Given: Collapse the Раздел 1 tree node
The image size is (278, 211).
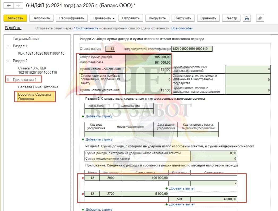Looking at the screenshot, I should click(x=8, y=46).
